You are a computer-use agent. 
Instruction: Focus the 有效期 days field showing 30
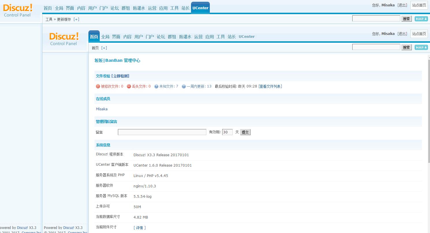pyautogui.click(x=227, y=132)
